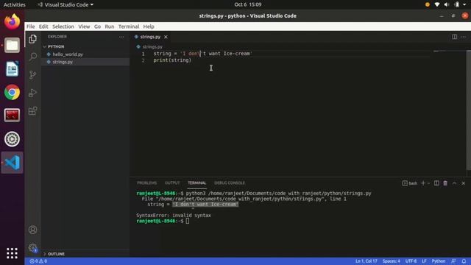Switch to the PROBLEMS panel tab

[x=147, y=183]
